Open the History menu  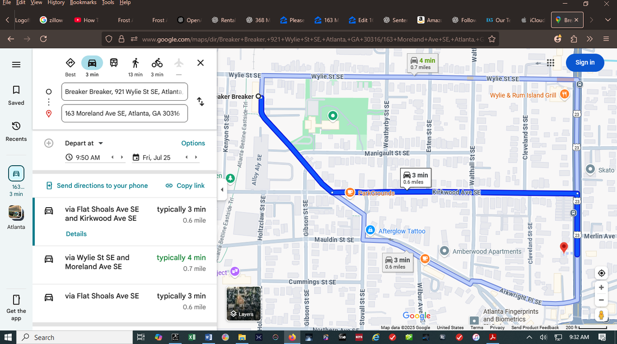tap(56, 2)
